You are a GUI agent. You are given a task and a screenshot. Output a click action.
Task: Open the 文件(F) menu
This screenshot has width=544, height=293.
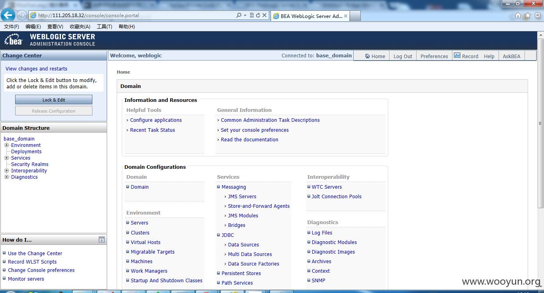[x=12, y=27]
